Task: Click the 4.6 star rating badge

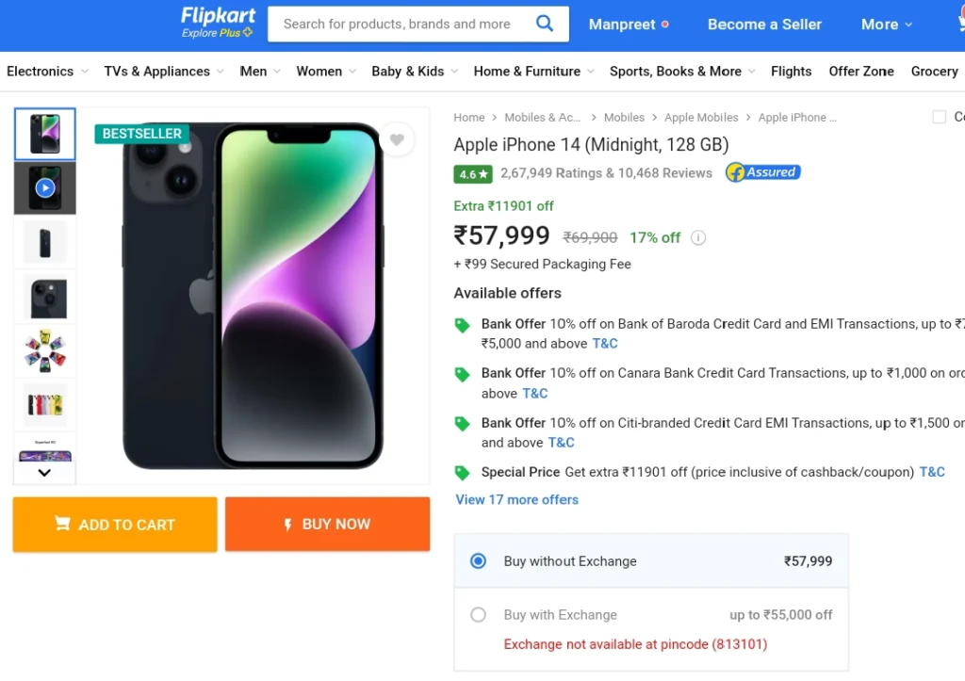Action: (x=473, y=174)
